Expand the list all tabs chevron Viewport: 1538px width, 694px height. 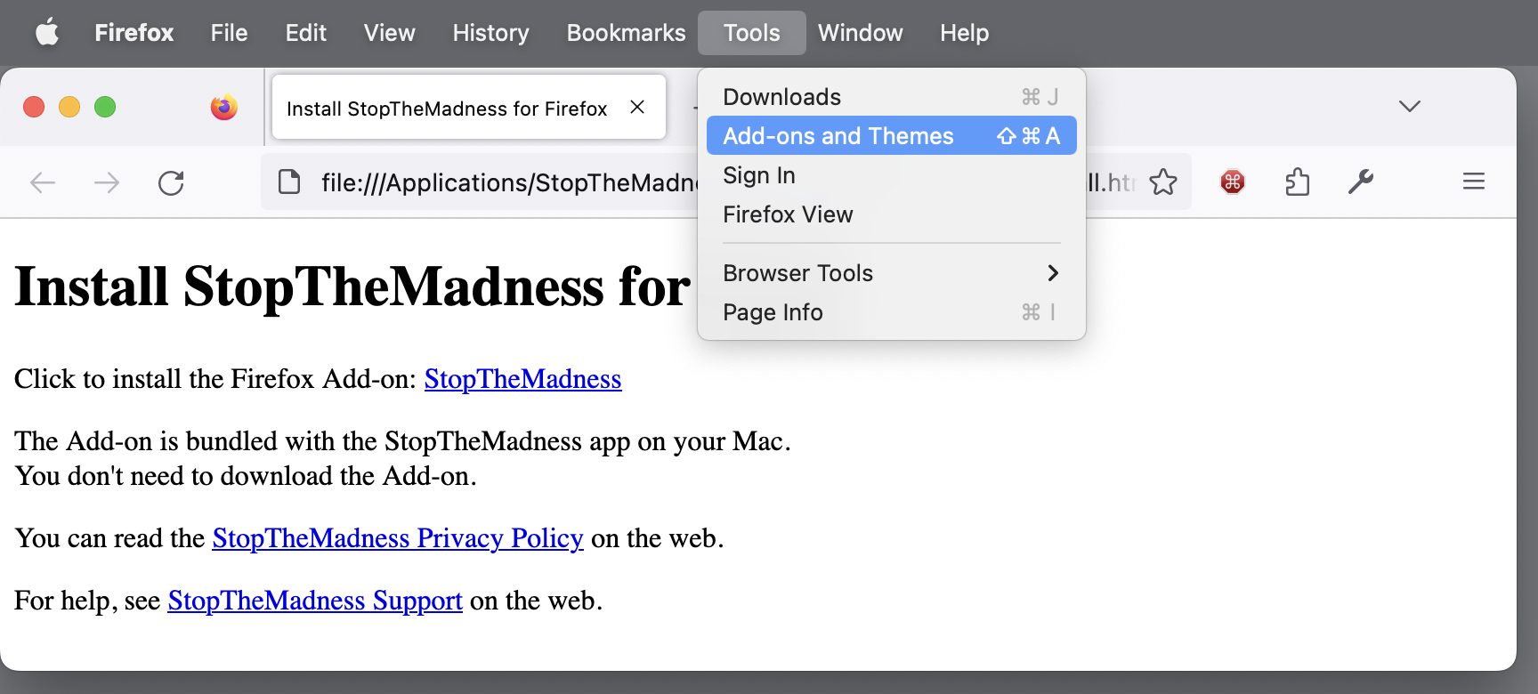(1409, 107)
